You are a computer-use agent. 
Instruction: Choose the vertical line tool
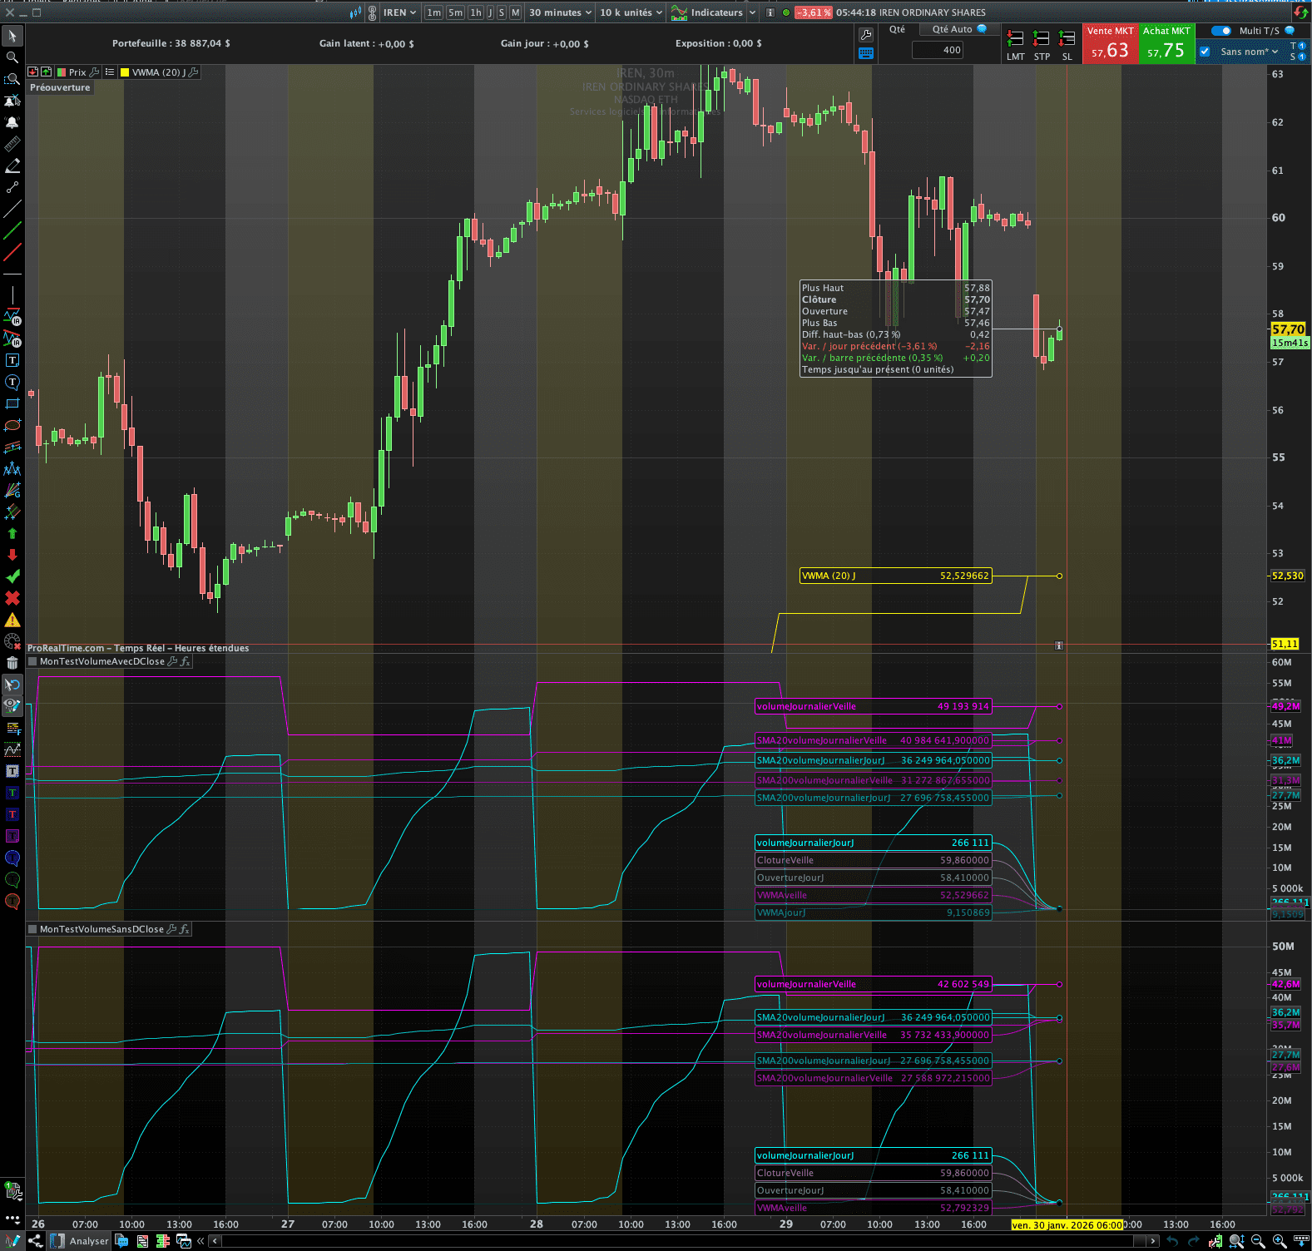(12, 295)
